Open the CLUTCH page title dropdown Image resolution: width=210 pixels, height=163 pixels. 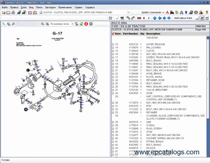click(x=128, y=12)
